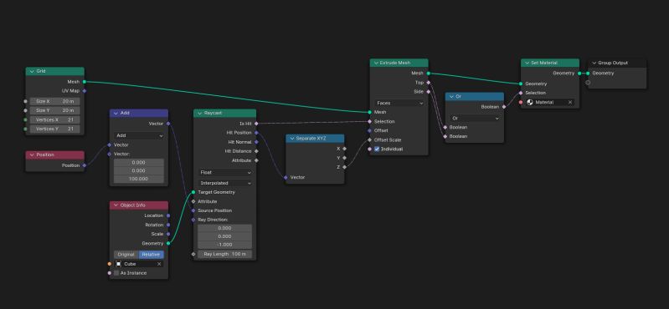
Task: Click the Vertices X field in Grid node
Action: coord(54,119)
